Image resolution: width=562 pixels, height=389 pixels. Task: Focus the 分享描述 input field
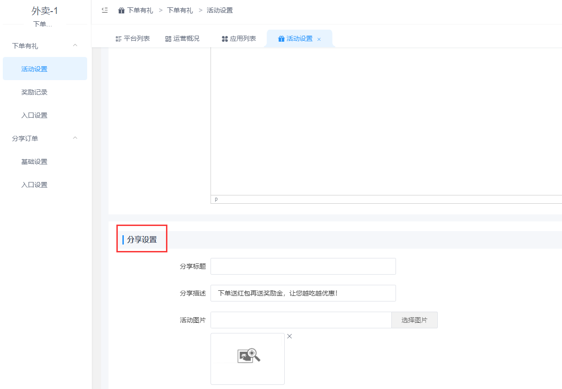303,293
